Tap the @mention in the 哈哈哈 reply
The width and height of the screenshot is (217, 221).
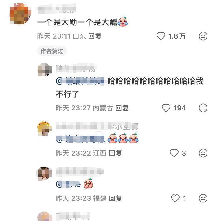coord(80,81)
